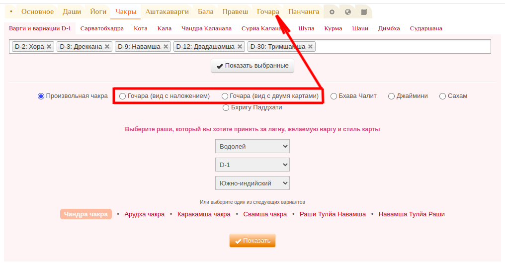
Task: Click the Раши Тулйа Навамша link
Action: (333, 214)
